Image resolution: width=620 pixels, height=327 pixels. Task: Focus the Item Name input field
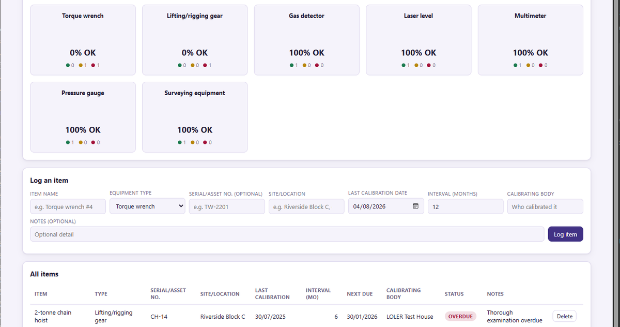[68, 206]
